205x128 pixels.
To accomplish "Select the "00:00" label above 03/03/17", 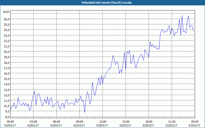I will click(195, 122).
